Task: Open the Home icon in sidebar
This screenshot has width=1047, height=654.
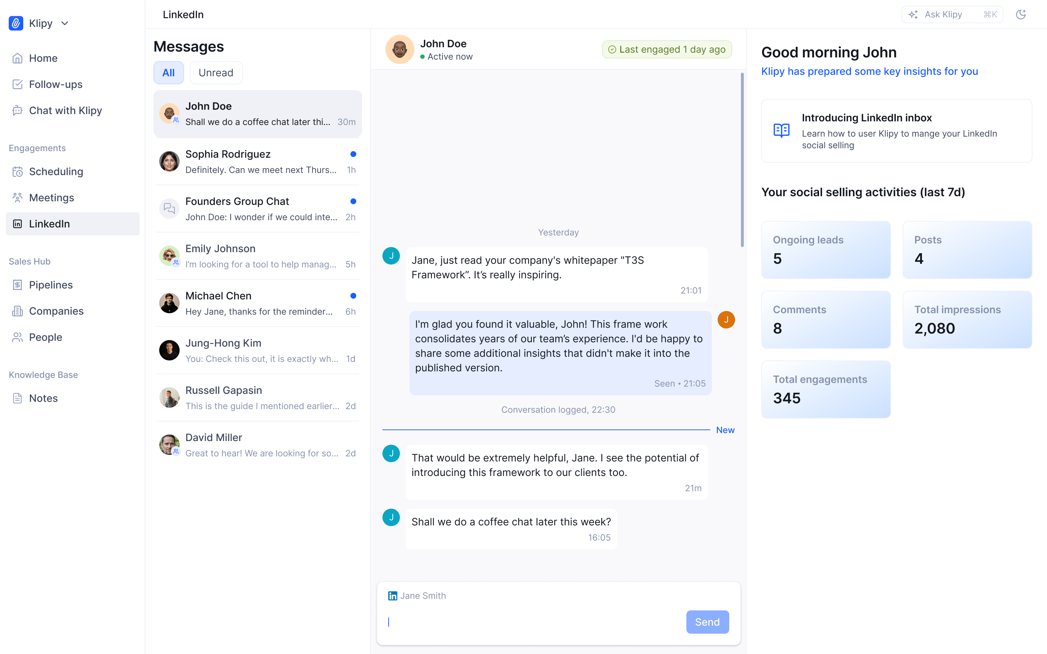Action: (17, 58)
